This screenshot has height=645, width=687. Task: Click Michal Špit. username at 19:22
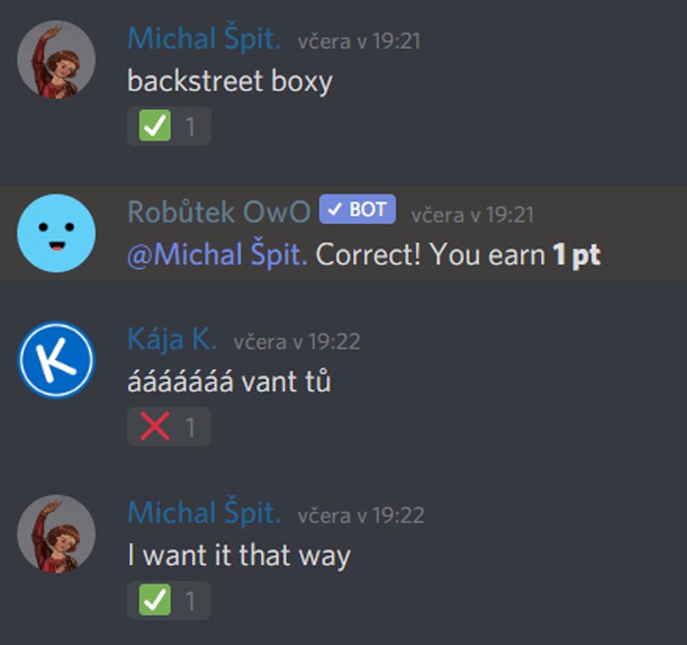click(204, 513)
